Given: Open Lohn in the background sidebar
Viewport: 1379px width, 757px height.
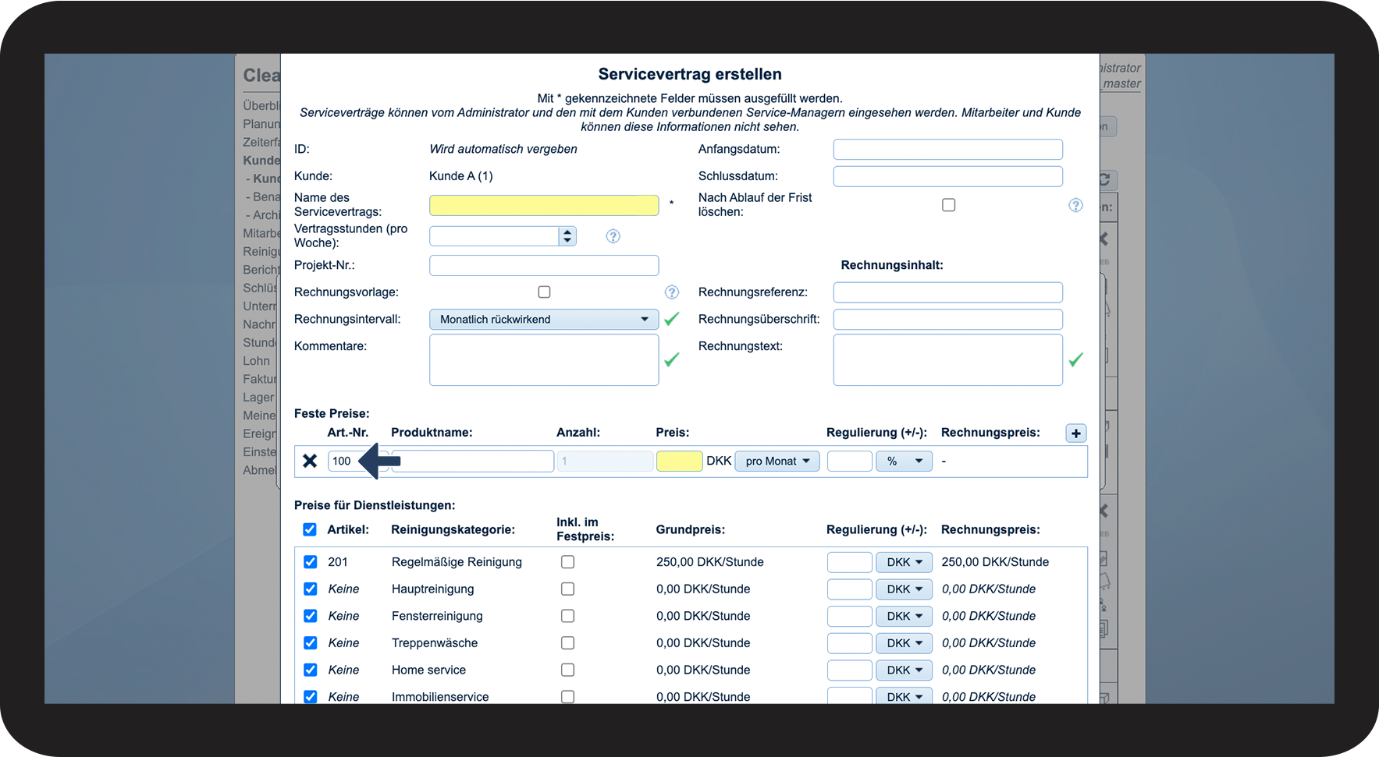Looking at the screenshot, I should (256, 361).
